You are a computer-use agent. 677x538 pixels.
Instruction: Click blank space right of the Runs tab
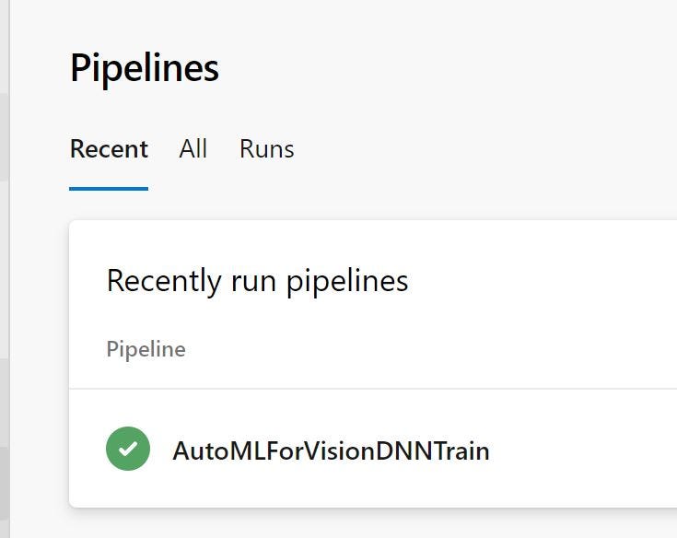[x=461, y=149]
